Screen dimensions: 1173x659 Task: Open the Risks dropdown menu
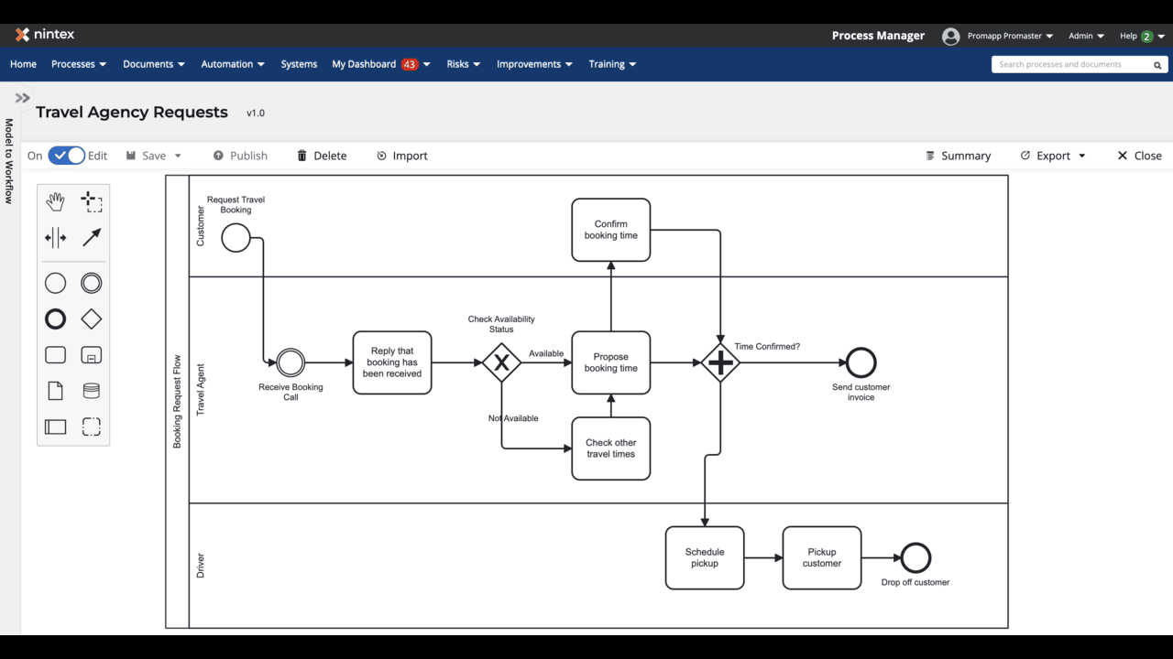point(464,64)
